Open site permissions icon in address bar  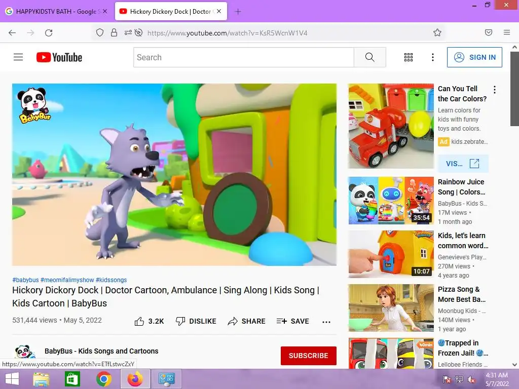(128, 32)
